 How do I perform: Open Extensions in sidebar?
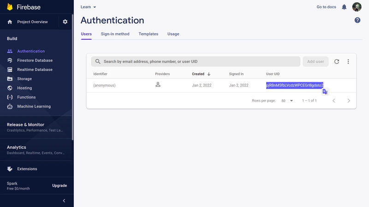[27, 169]
